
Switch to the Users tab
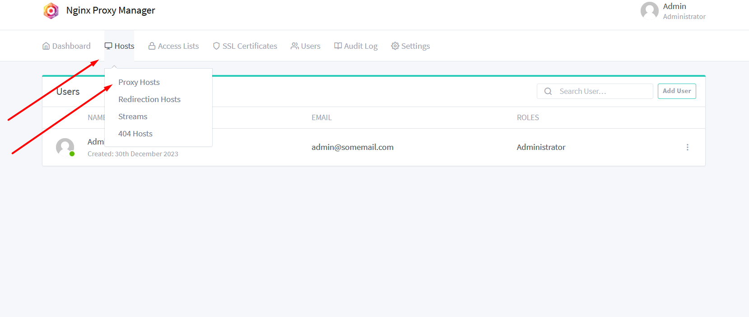pyautogui.click(x=306, y=46)
